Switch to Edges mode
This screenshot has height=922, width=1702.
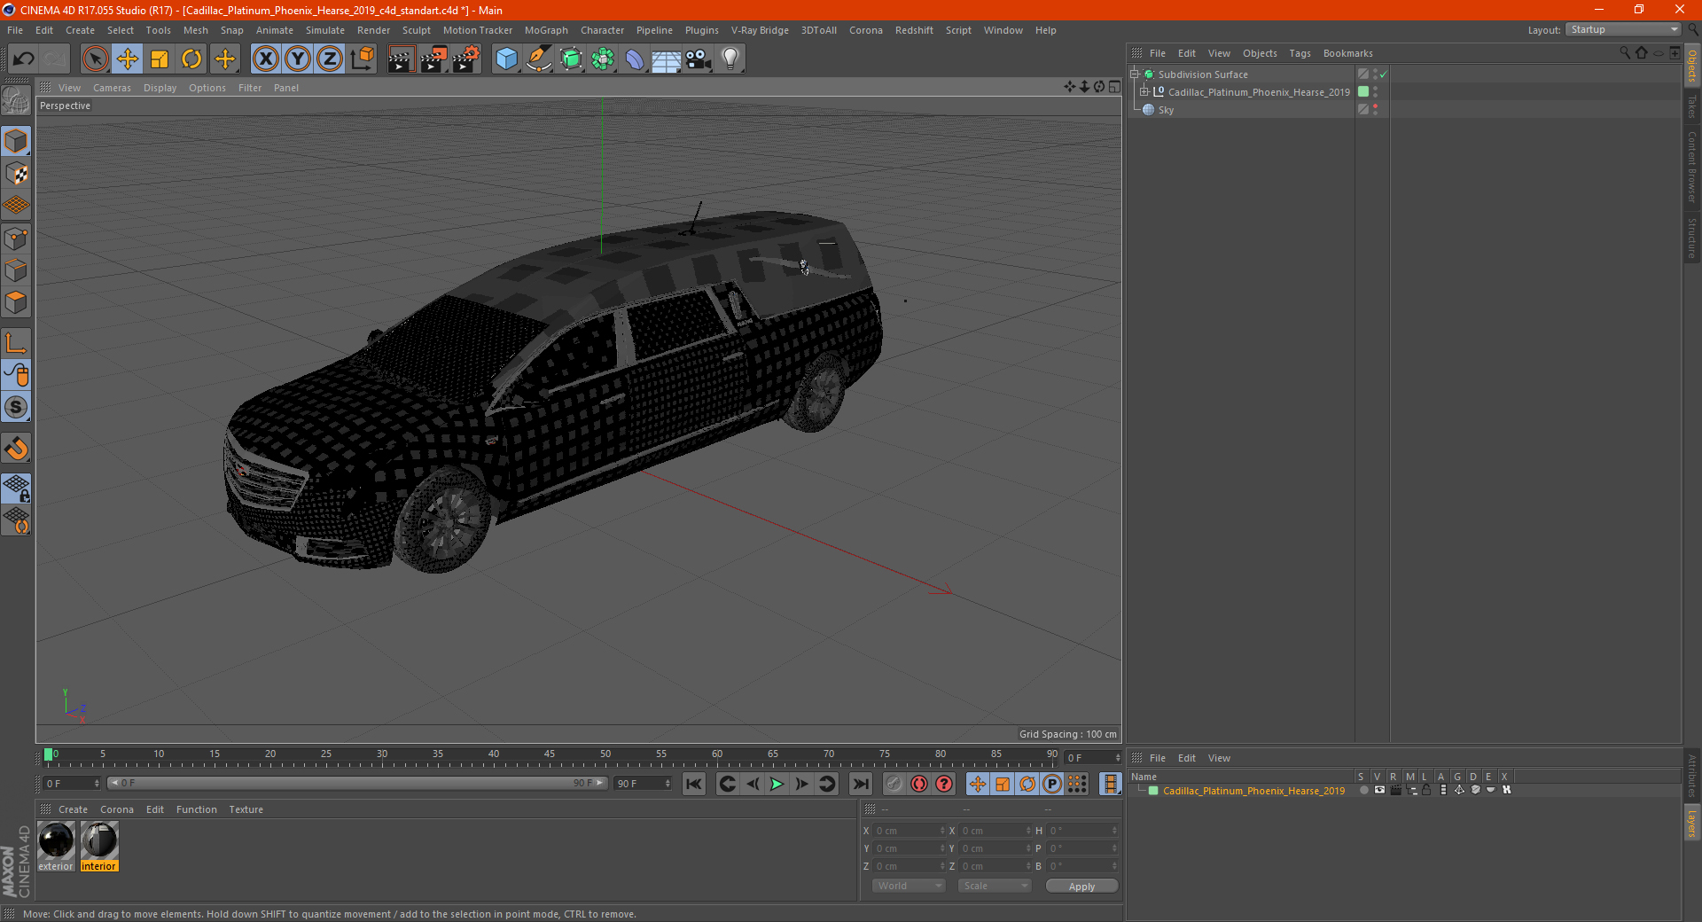click(x=16, y=270)
